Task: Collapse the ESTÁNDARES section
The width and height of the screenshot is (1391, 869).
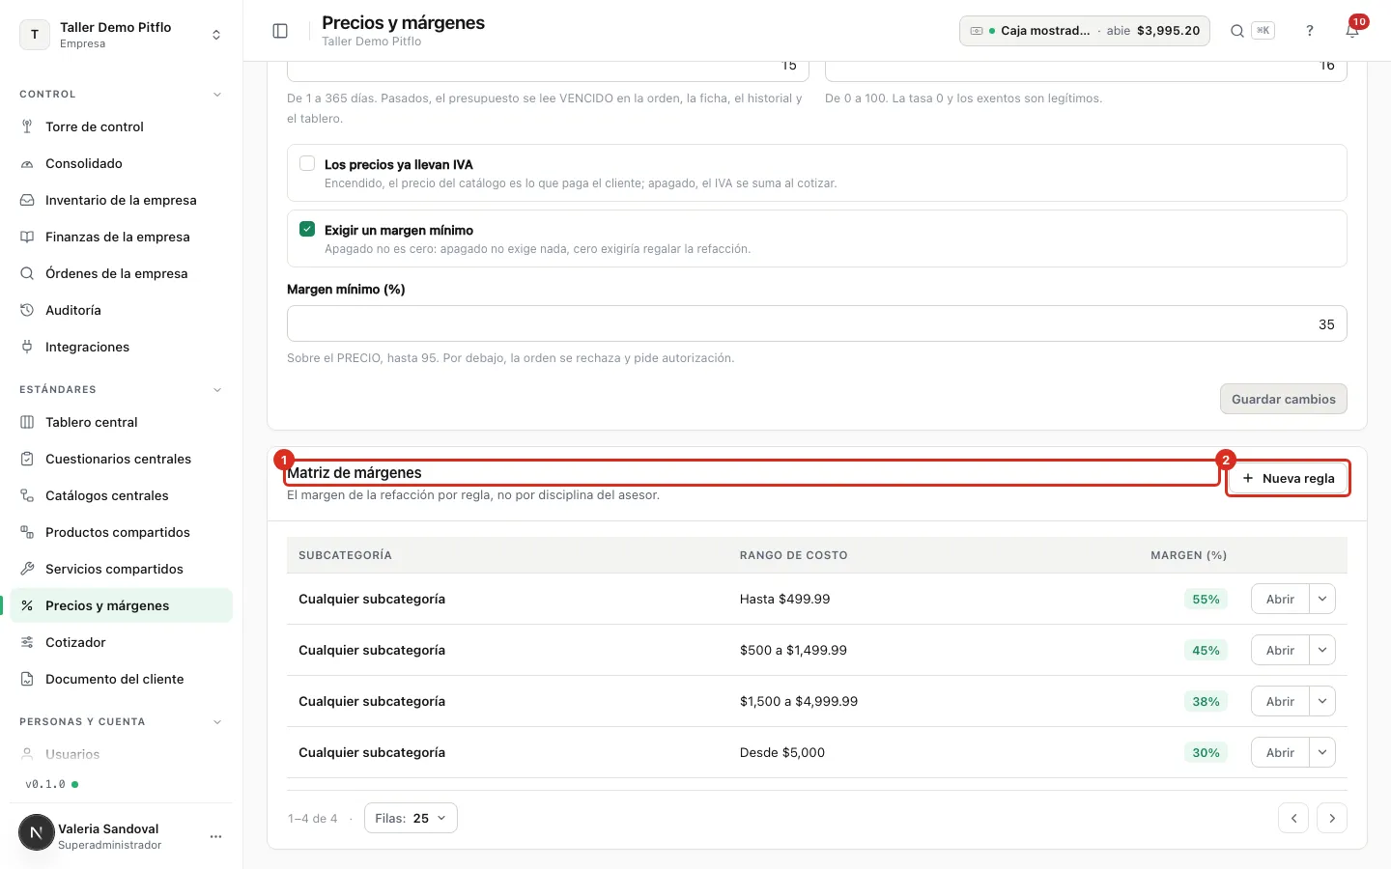Action: (217, 390)
